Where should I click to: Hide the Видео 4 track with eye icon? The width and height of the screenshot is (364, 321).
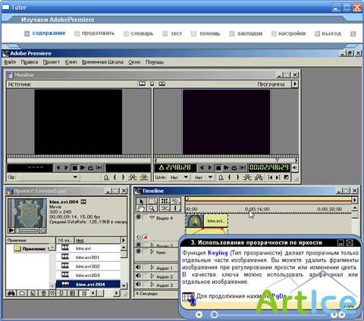click(x=139, y=217)
